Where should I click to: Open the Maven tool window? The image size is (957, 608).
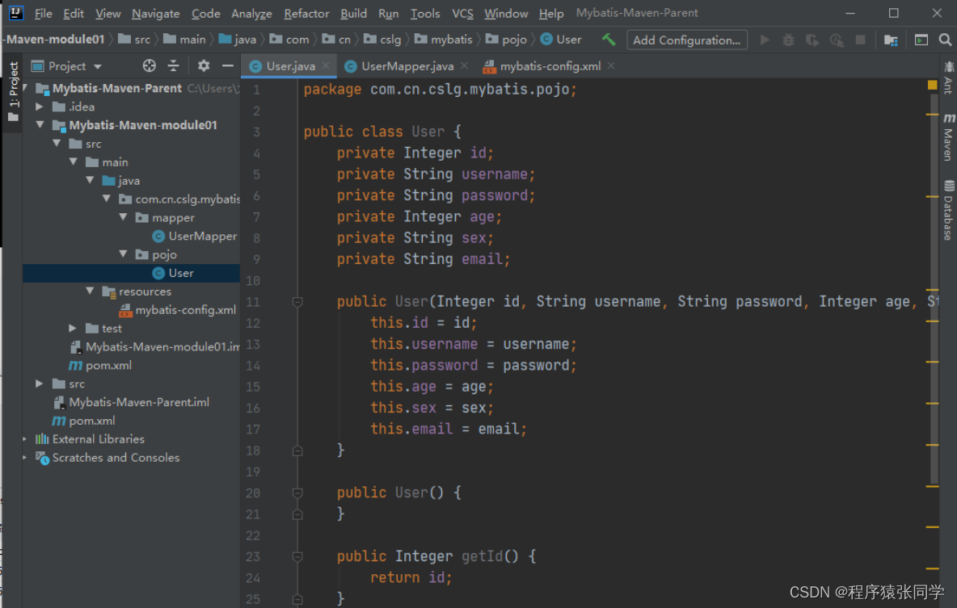(948, 138)
